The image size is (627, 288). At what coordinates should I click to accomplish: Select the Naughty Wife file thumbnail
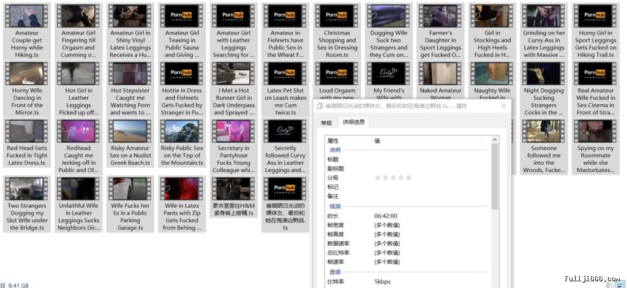point(492,74)
